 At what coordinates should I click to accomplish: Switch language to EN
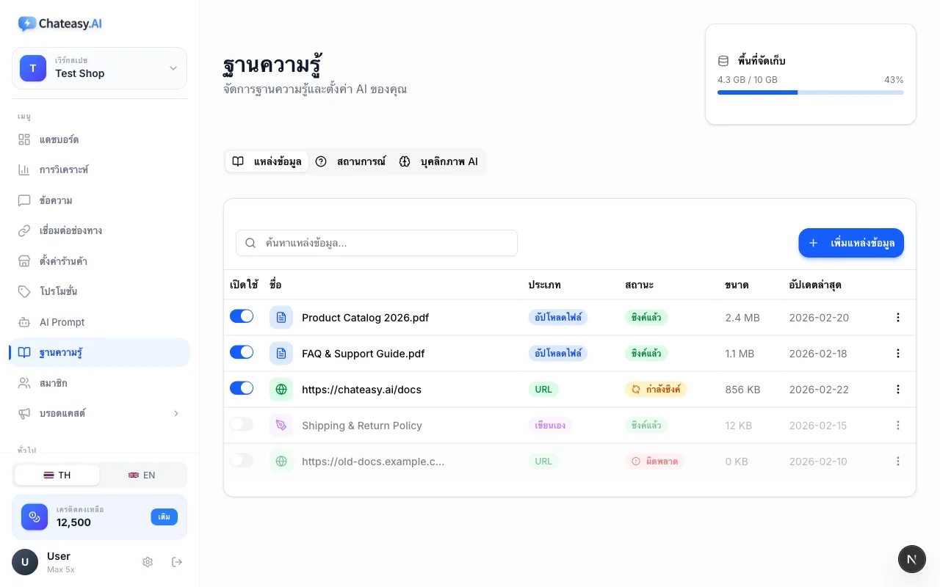(x=142, y=475)
